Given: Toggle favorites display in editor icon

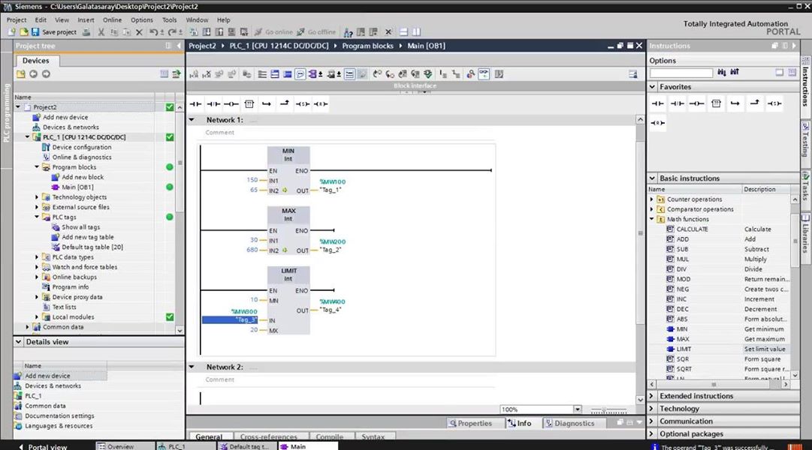Looking at the screenshot, I should 349,74.
